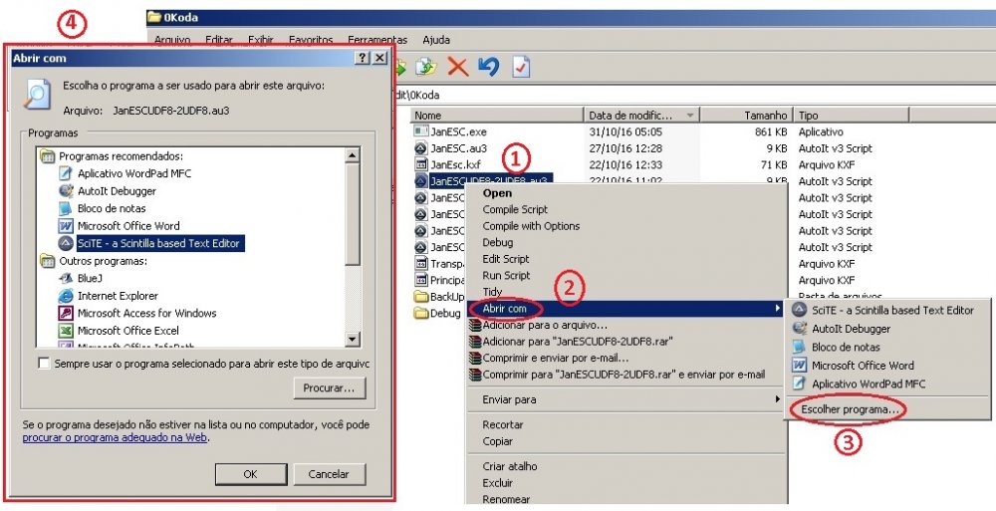
Task: Open the Editar menu
Action: tap(219, 40)
